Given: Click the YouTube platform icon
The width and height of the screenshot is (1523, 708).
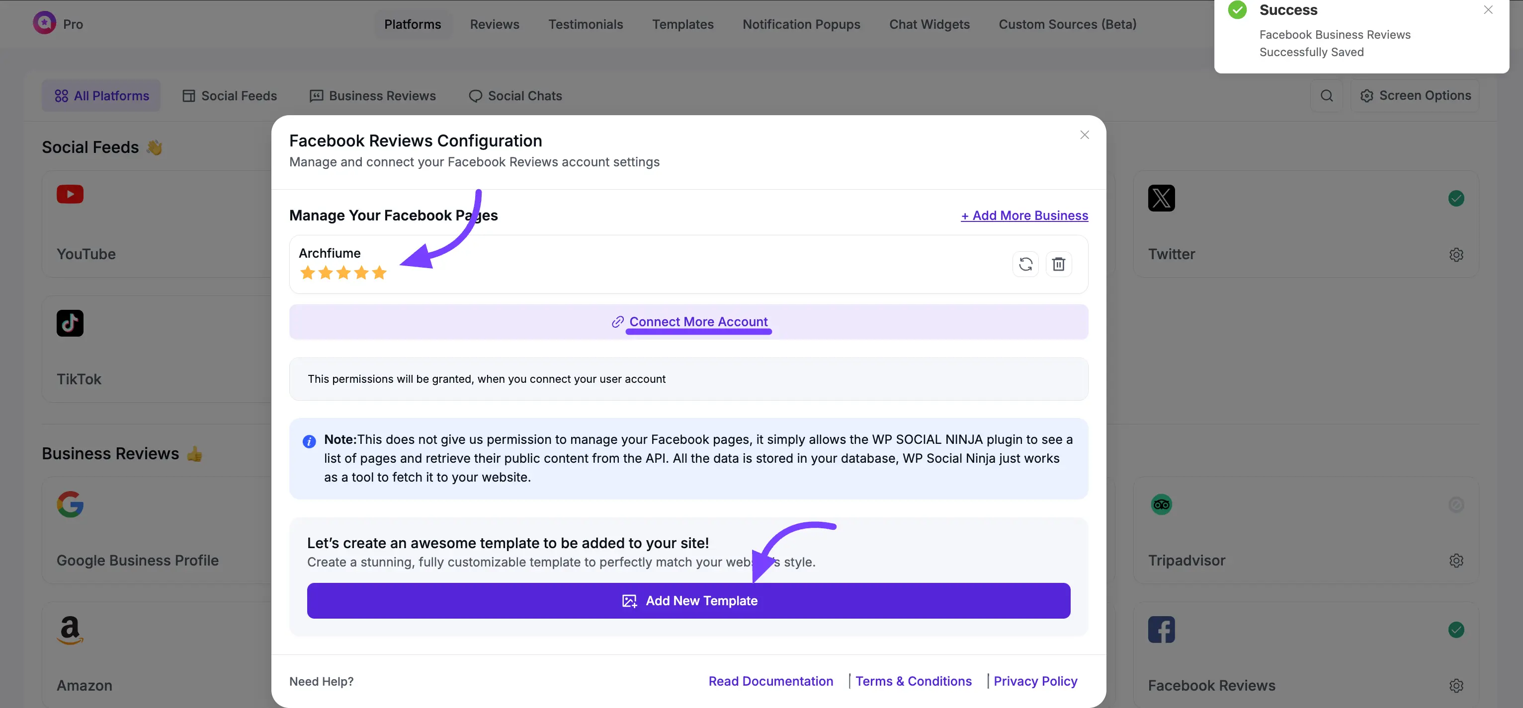Looking at the screenshot, I should (70, 194).
